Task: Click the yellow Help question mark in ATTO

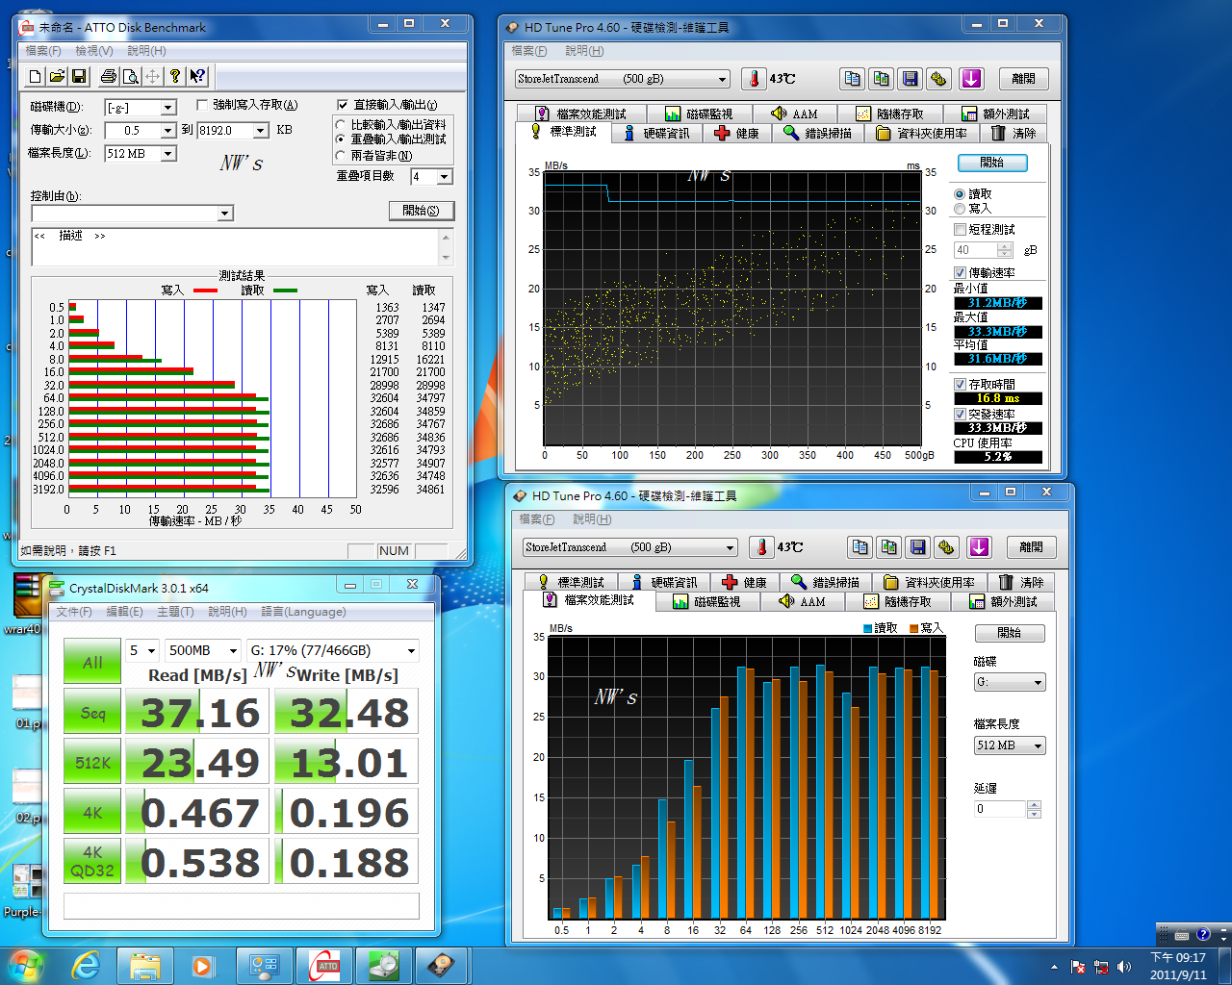Action: (174, 76)
